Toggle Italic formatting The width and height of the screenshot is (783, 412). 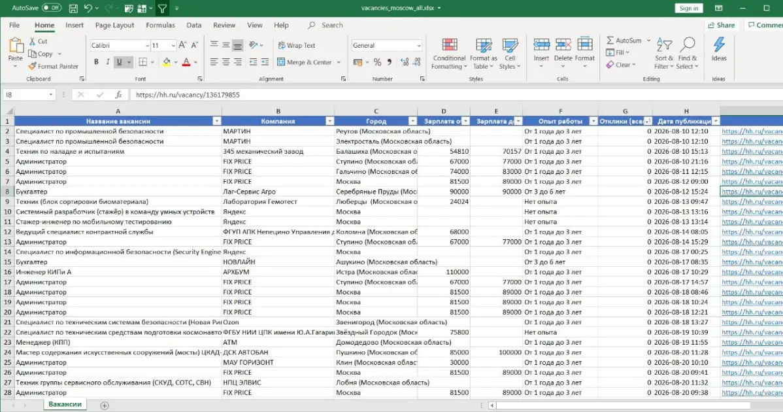pyautogui.click(x=107, y=62)
